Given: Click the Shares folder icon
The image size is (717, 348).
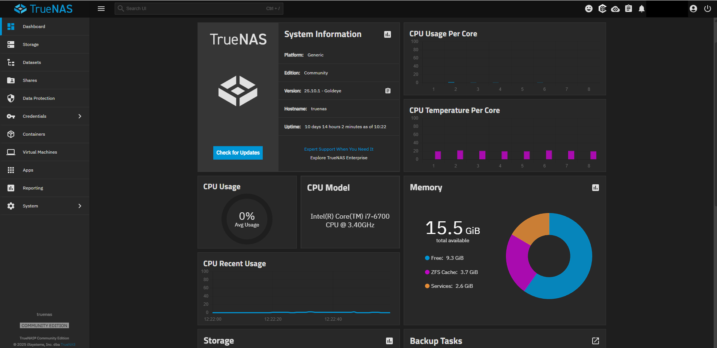Looking at the screenshot, I should [11, 80].
